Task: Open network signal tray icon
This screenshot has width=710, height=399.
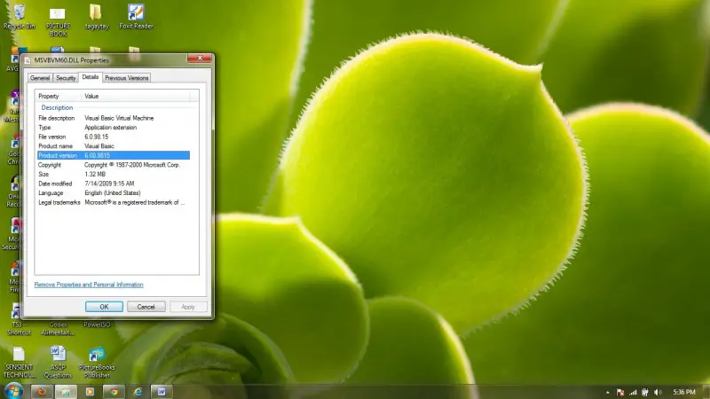Action: tap(633, 392)
